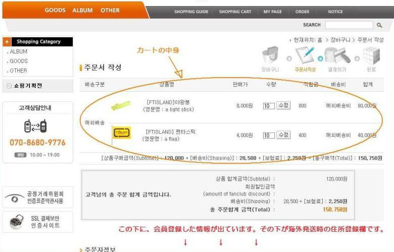The height and width of the screenshot is (252, 394).
Task: Click the 결제하기 payment step icon
Action: [337, 55]
